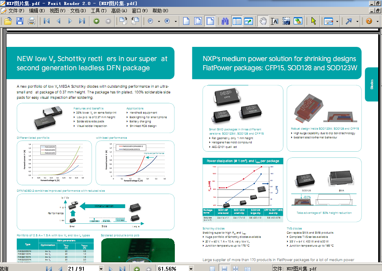Go to next page in top toolbar
This screenshot has width=382, height=271.
pos(70,21)
